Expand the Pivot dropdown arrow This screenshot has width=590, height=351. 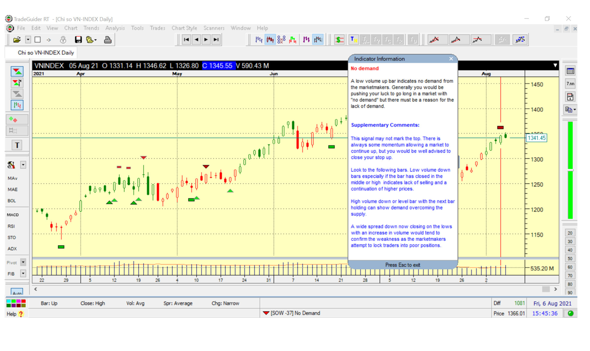point(23,262)
